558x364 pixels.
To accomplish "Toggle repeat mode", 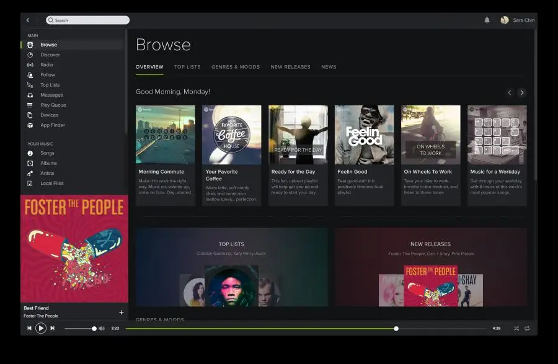I will click(x=527, y=328).
